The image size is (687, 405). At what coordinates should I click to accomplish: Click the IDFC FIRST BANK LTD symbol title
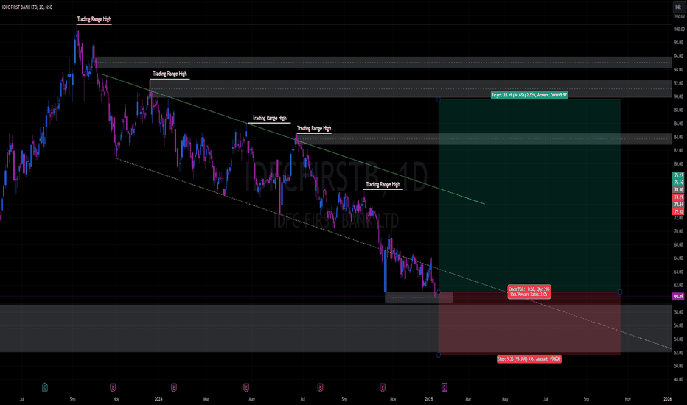[27, 7]
